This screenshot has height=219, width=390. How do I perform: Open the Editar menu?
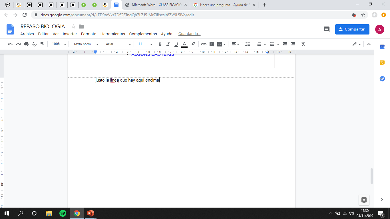coord(43,34)
